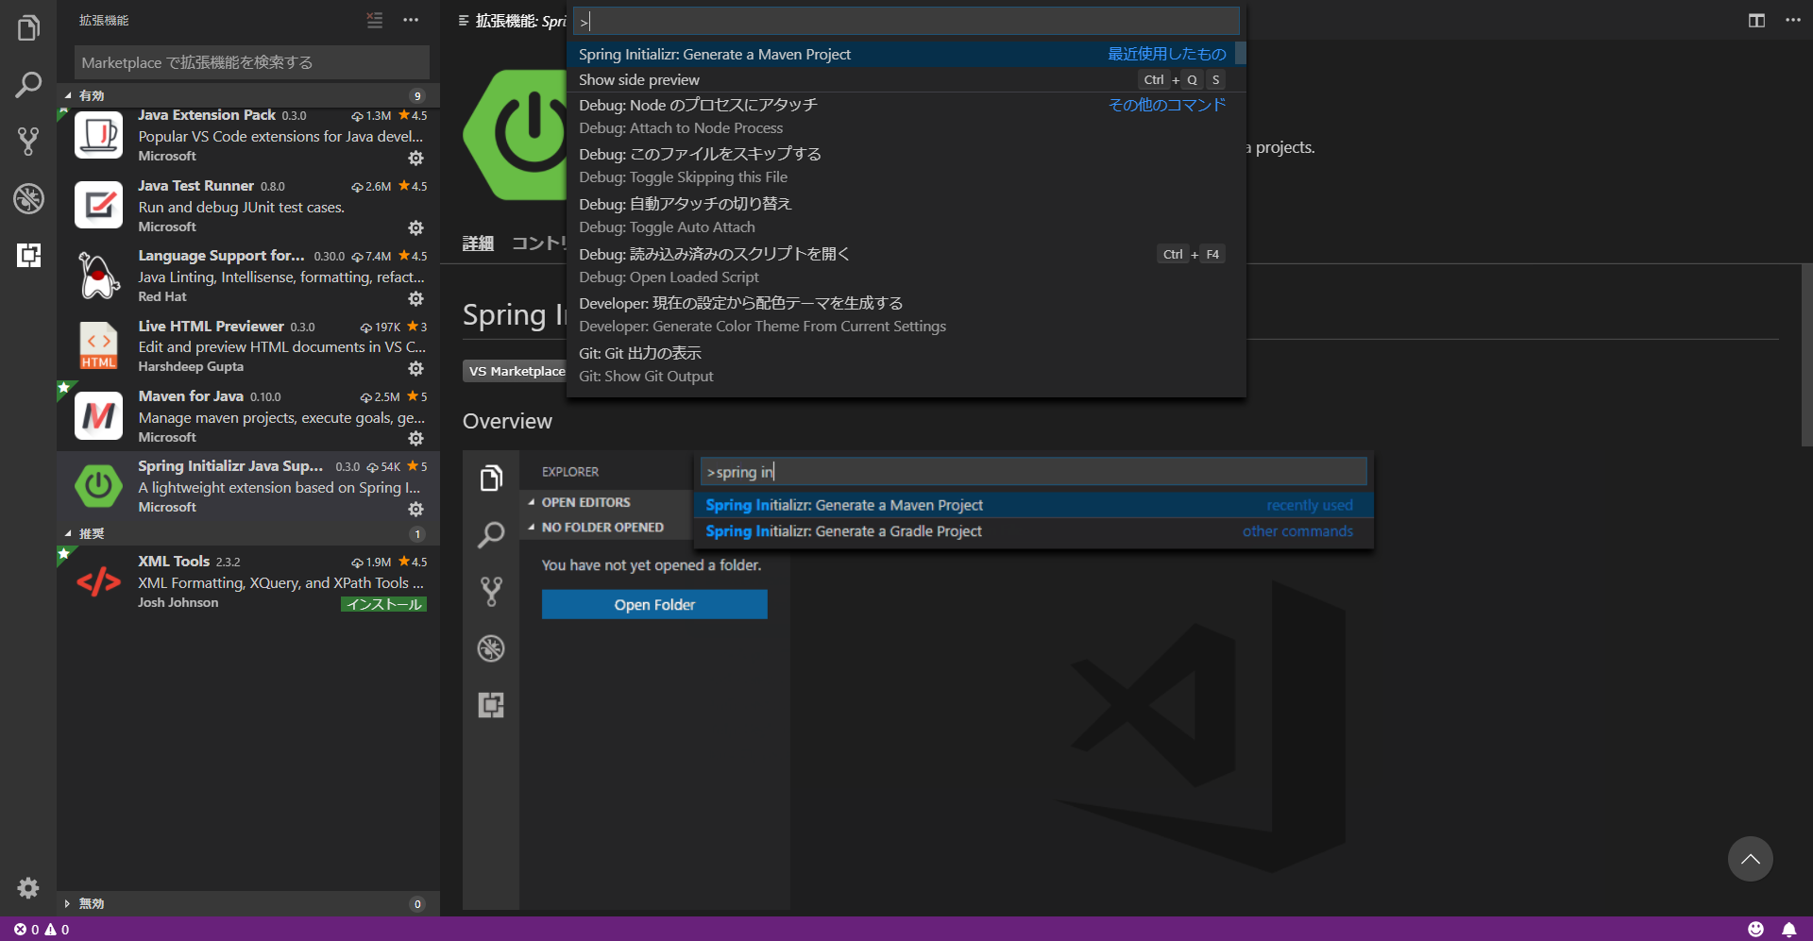Viewport: 1813px width, 941px height.
Task: Click the 拡張機能: Spring editor tab
Action: pyautogui.click(x=511, y=21)
